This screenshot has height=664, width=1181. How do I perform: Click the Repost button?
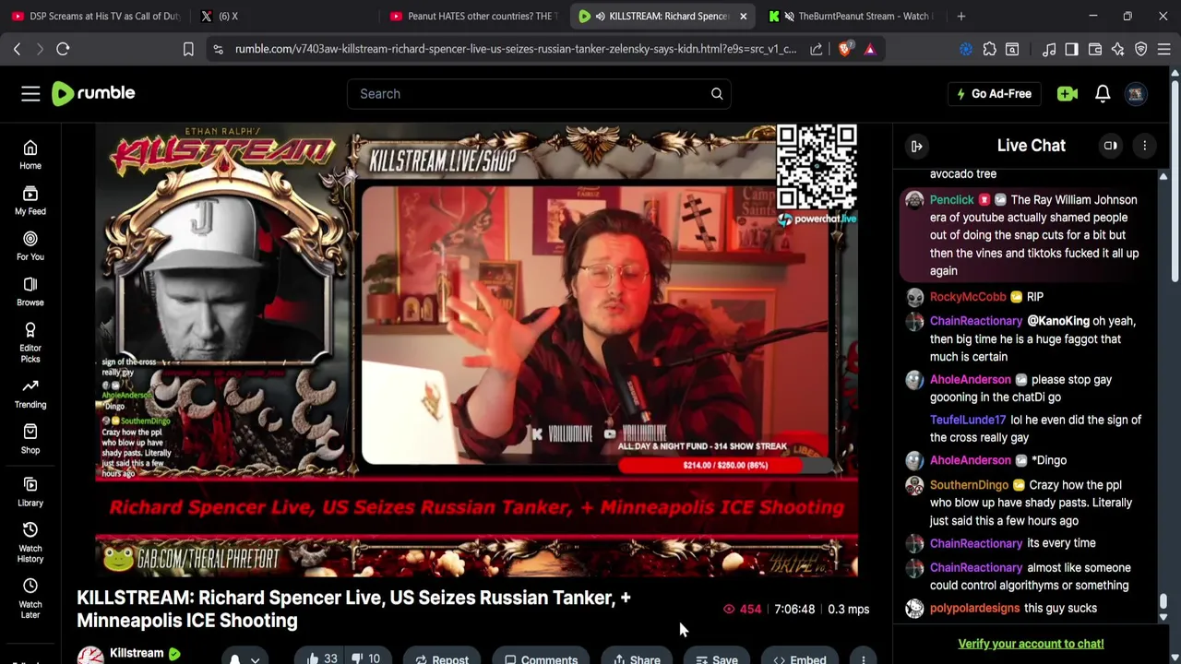pos(441,658)
